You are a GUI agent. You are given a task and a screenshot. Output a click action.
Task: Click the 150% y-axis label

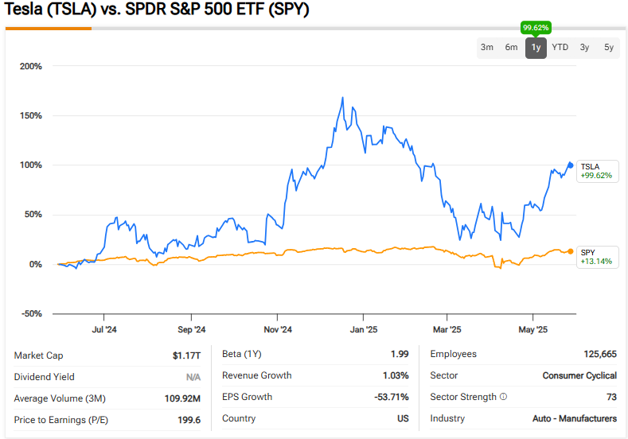pos(31,115)
